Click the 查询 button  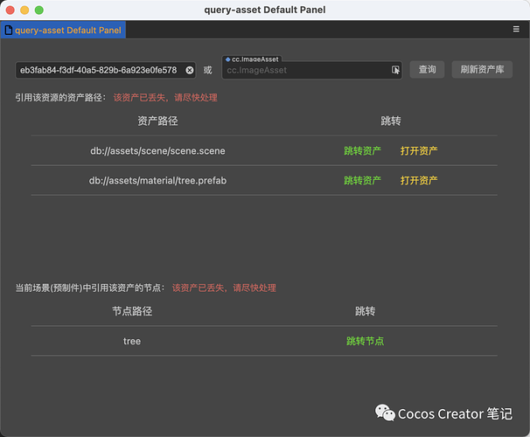(427, 70)
